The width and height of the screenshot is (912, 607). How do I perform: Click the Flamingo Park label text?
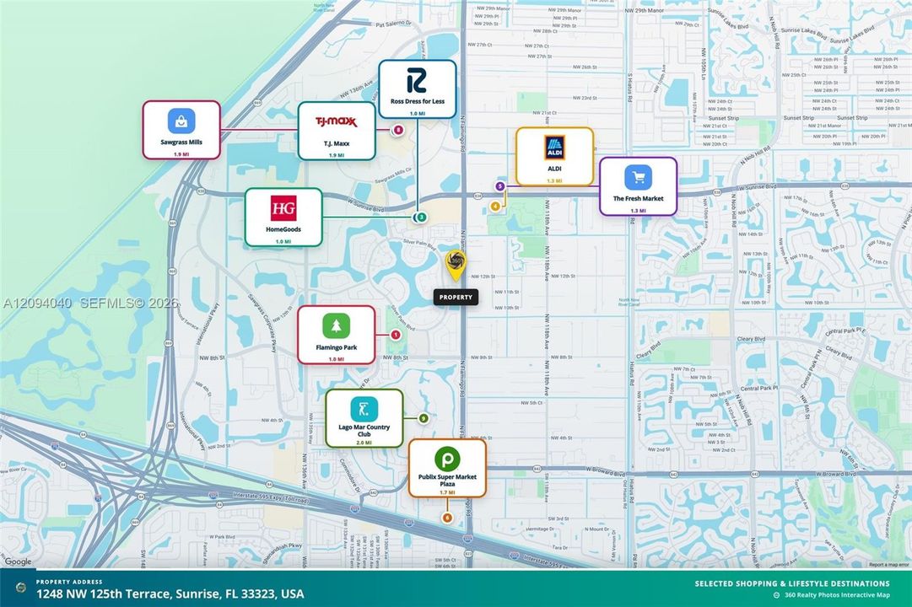(x=336, y=347)
